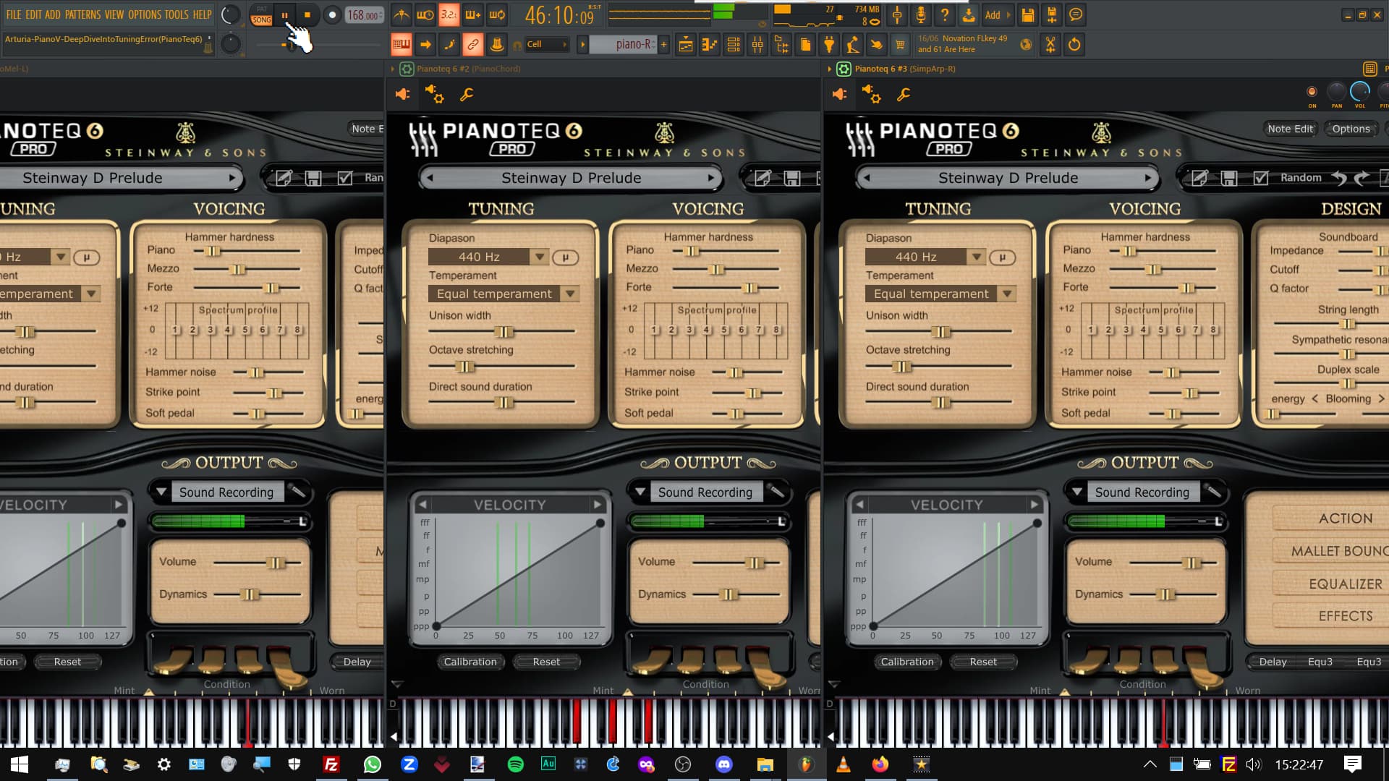The width and height of the screenshot is (1389, 781).
Task: Open the EDIT menu
Action: point(33,14)
